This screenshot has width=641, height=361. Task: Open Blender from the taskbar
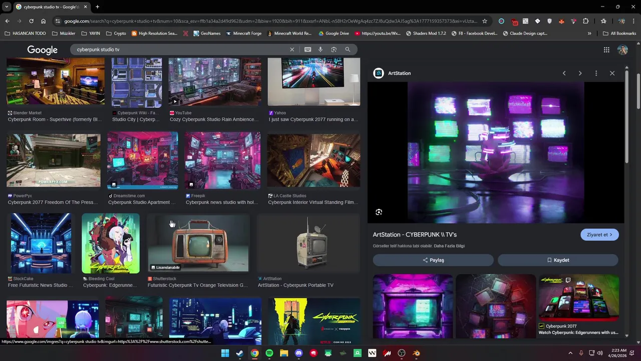click(x=416, y=353)
